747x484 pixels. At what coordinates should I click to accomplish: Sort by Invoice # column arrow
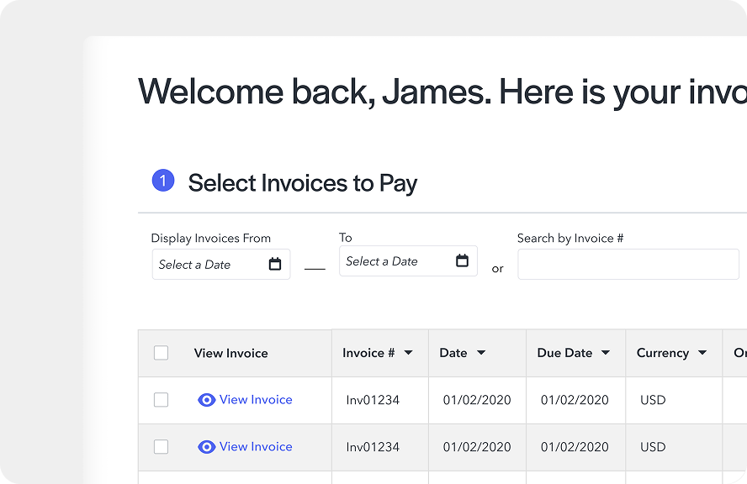tap(408, 353)
